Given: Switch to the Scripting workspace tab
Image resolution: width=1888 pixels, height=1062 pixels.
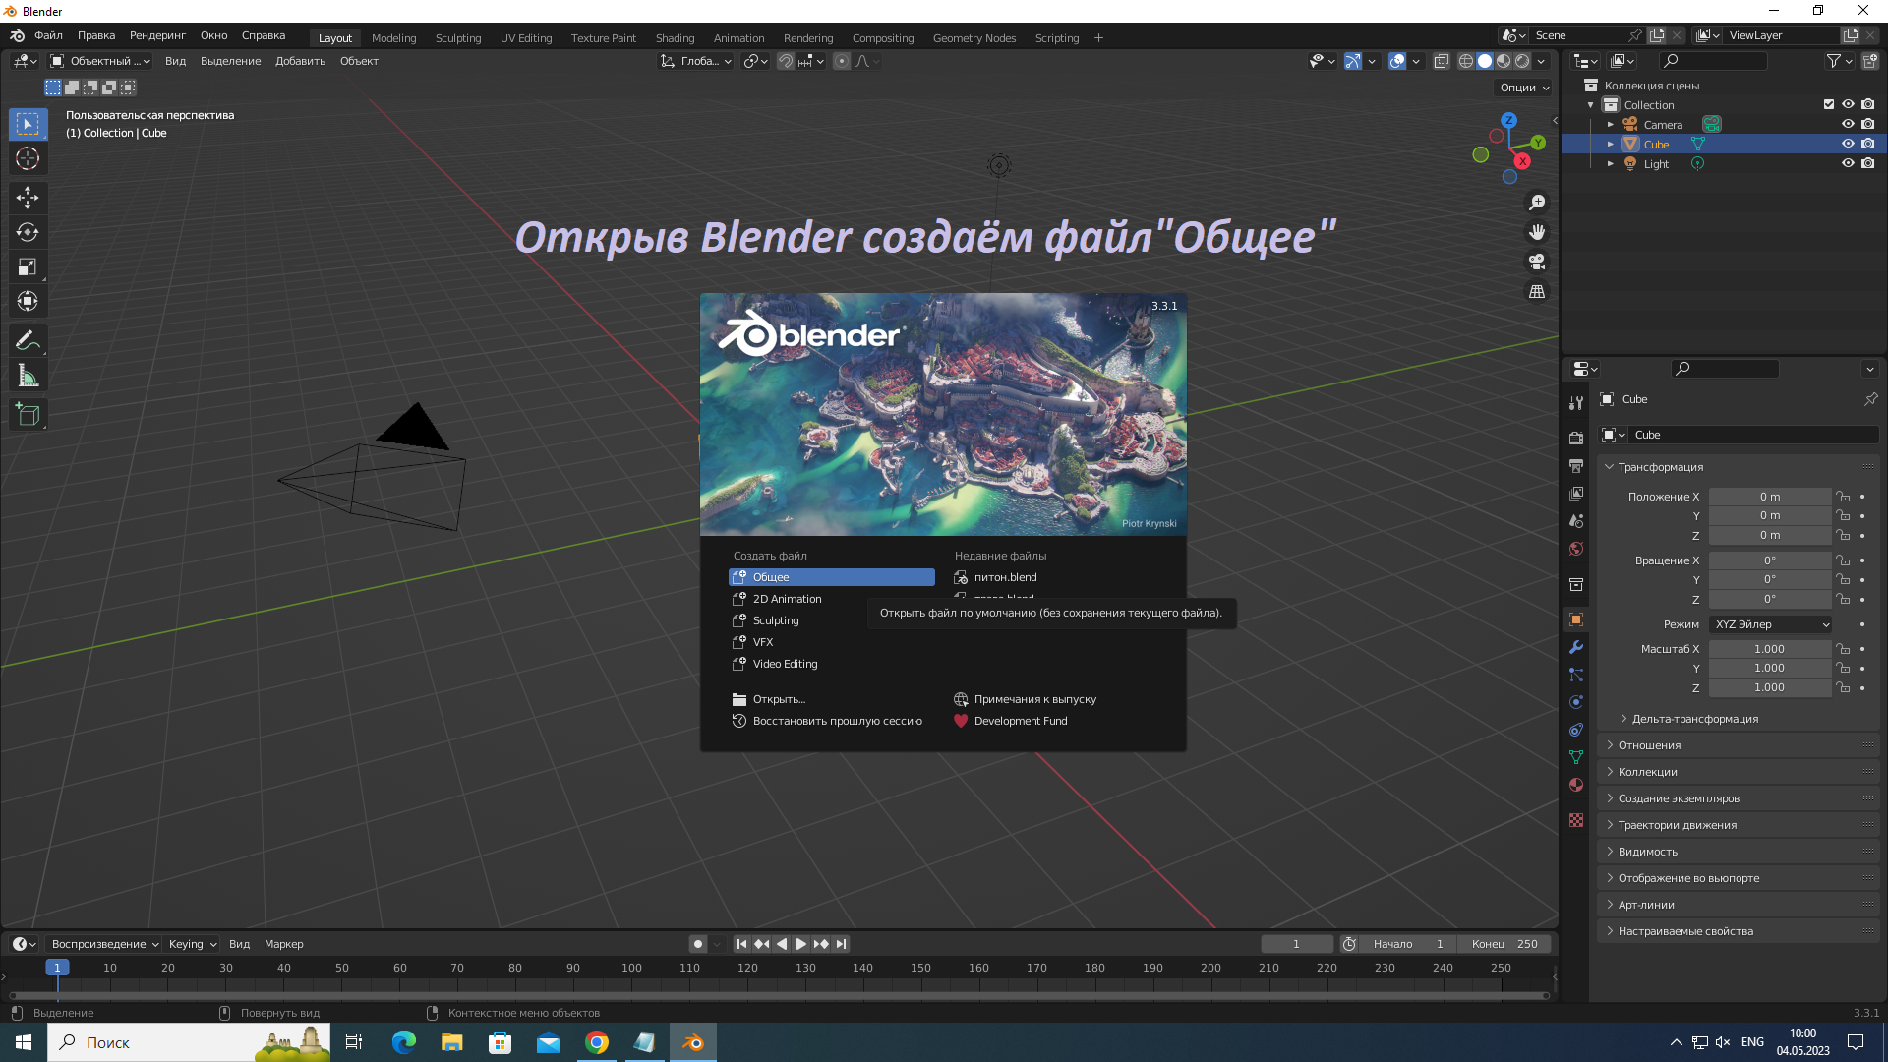Looking at the screenshot, I should click(1057, 38).
